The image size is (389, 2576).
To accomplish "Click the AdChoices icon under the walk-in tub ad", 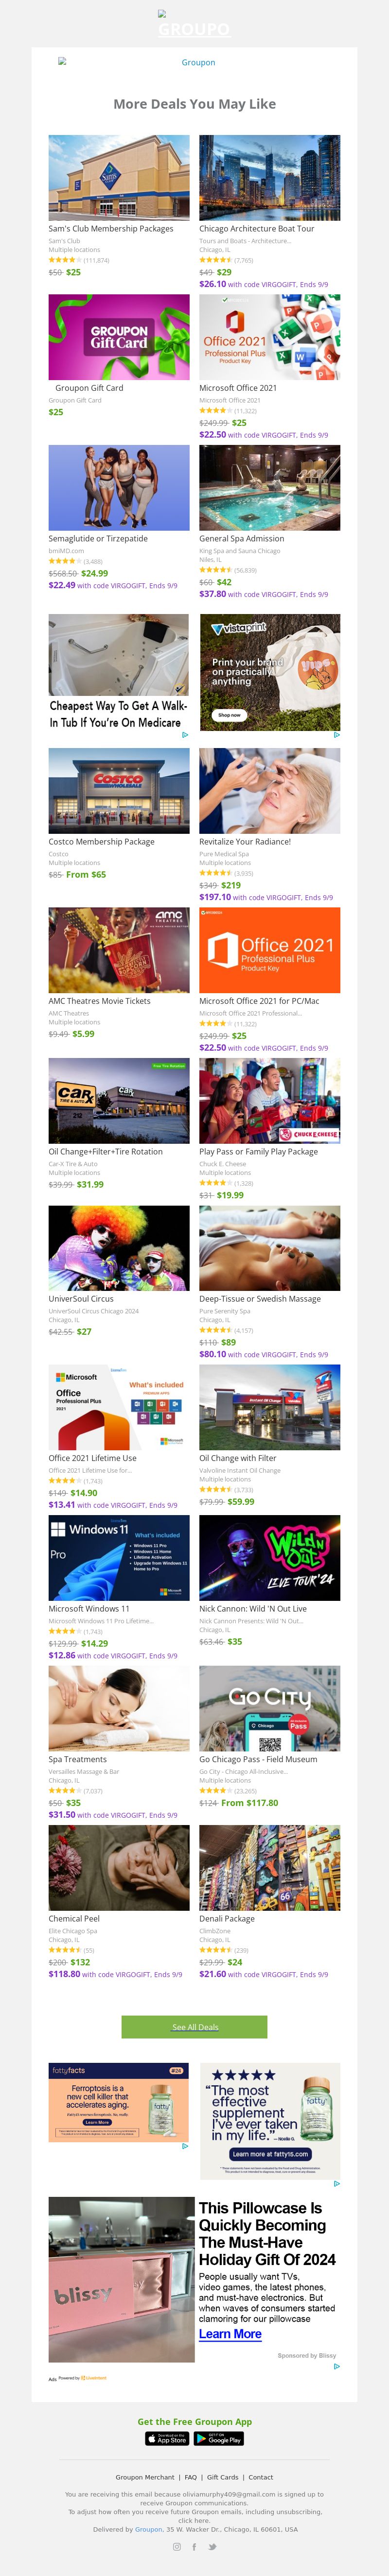I will [184, 735].
